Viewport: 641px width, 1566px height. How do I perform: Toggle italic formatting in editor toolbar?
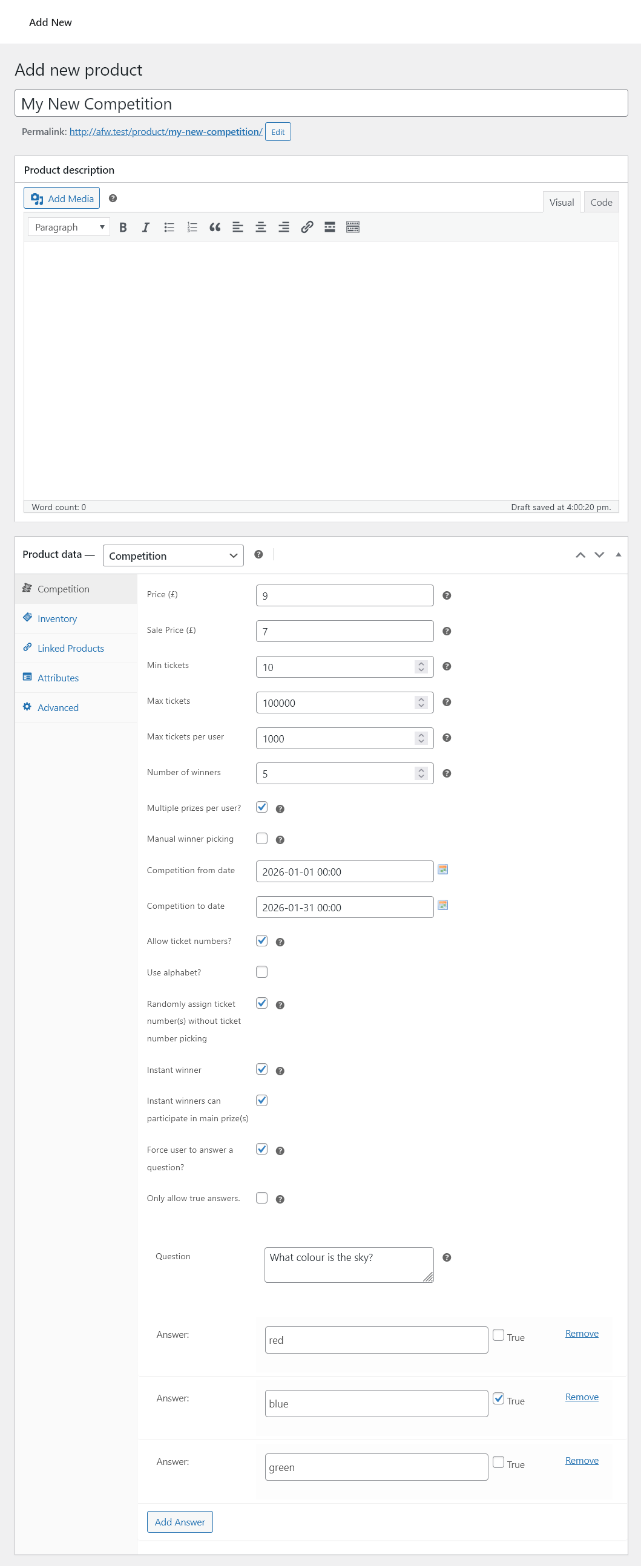pyautogui.click(x=146, y=228)
